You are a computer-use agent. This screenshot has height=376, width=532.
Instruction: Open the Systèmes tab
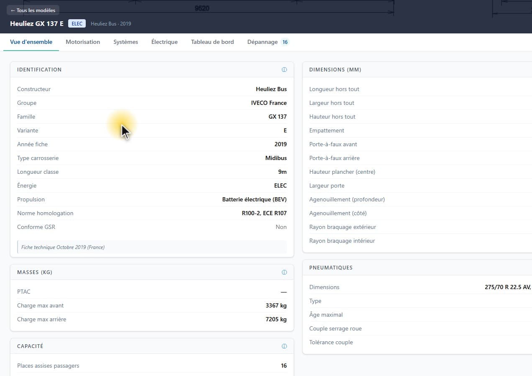[125, 42]
